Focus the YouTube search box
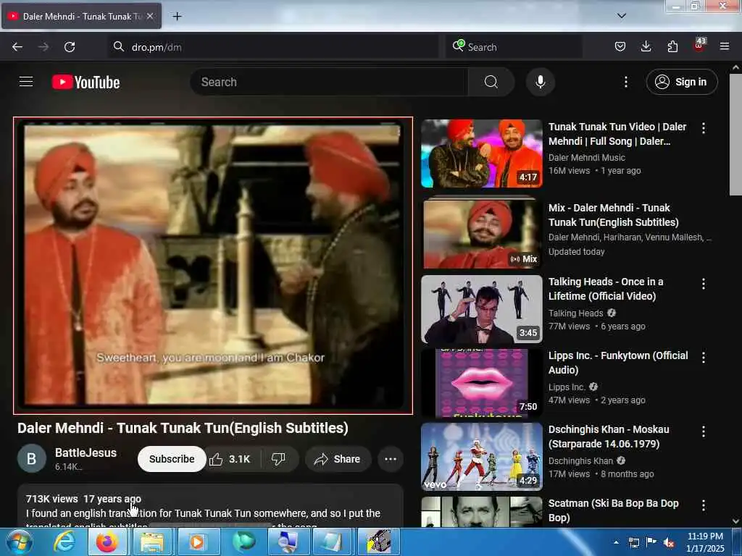The image size is (742, 556). [x=330, y=82]
